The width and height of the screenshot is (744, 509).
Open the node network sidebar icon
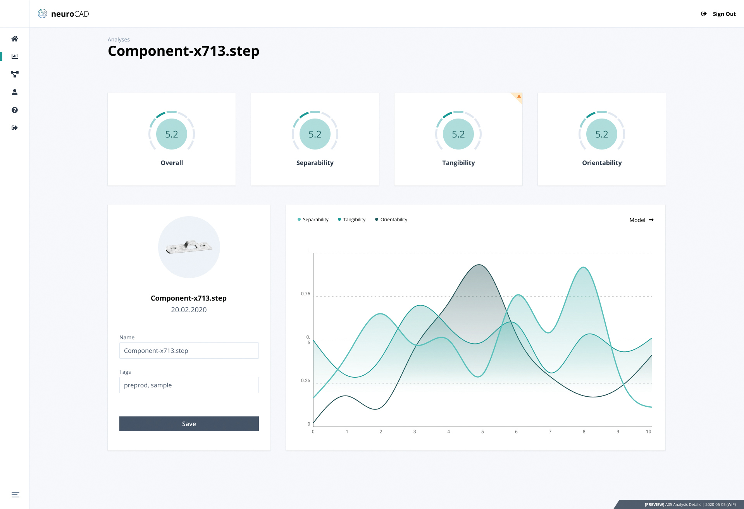[x=15, y=74]
